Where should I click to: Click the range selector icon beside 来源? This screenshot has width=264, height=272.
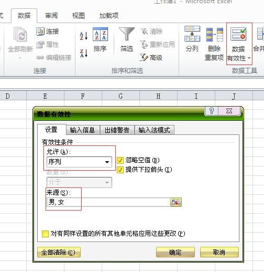(x=176, y=202)
